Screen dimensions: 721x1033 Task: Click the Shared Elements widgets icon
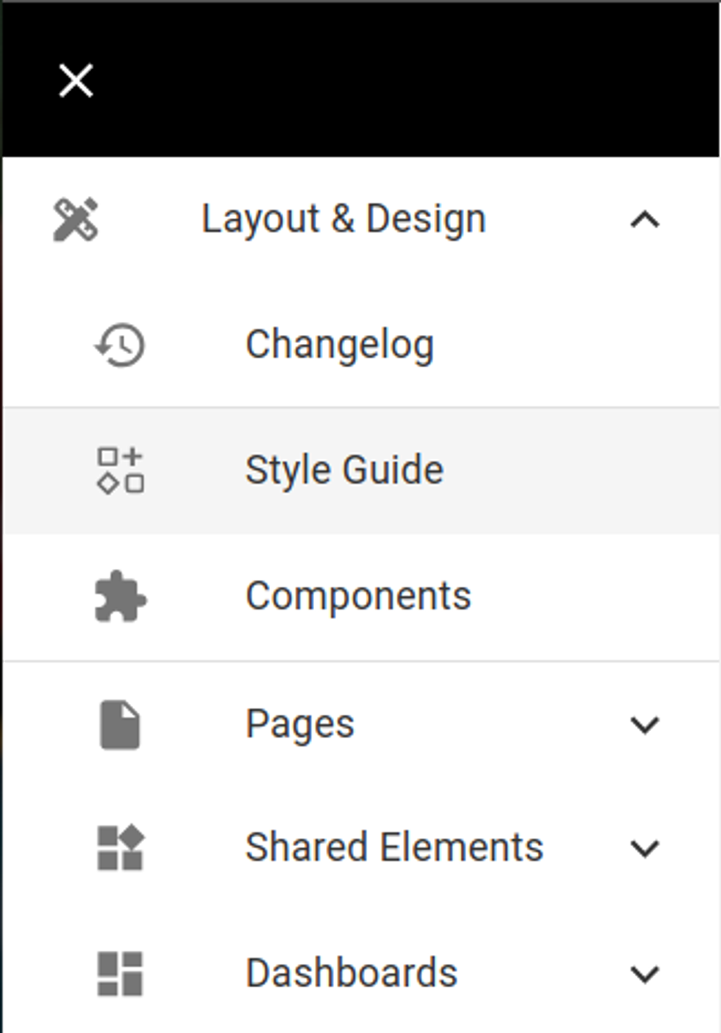point(120,848)
